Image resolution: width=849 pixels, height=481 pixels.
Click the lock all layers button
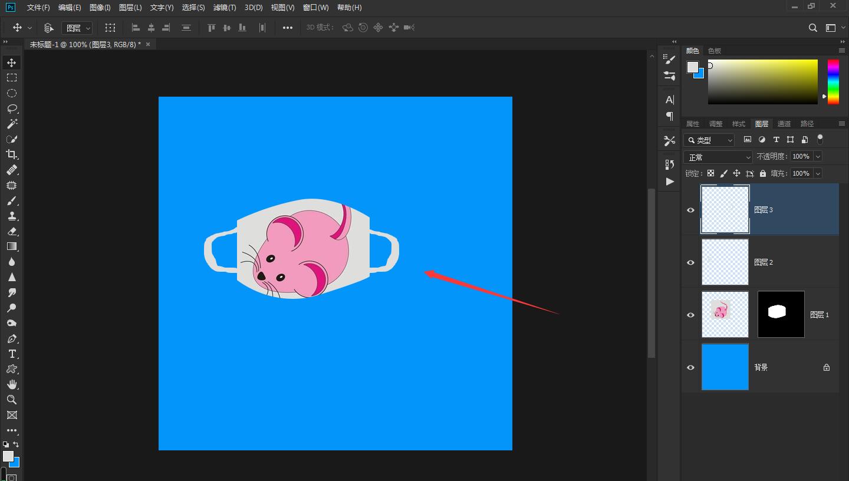click(763, 173)
